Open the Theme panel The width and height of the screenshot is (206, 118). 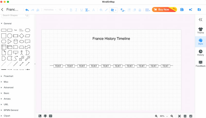coord(201,31)
